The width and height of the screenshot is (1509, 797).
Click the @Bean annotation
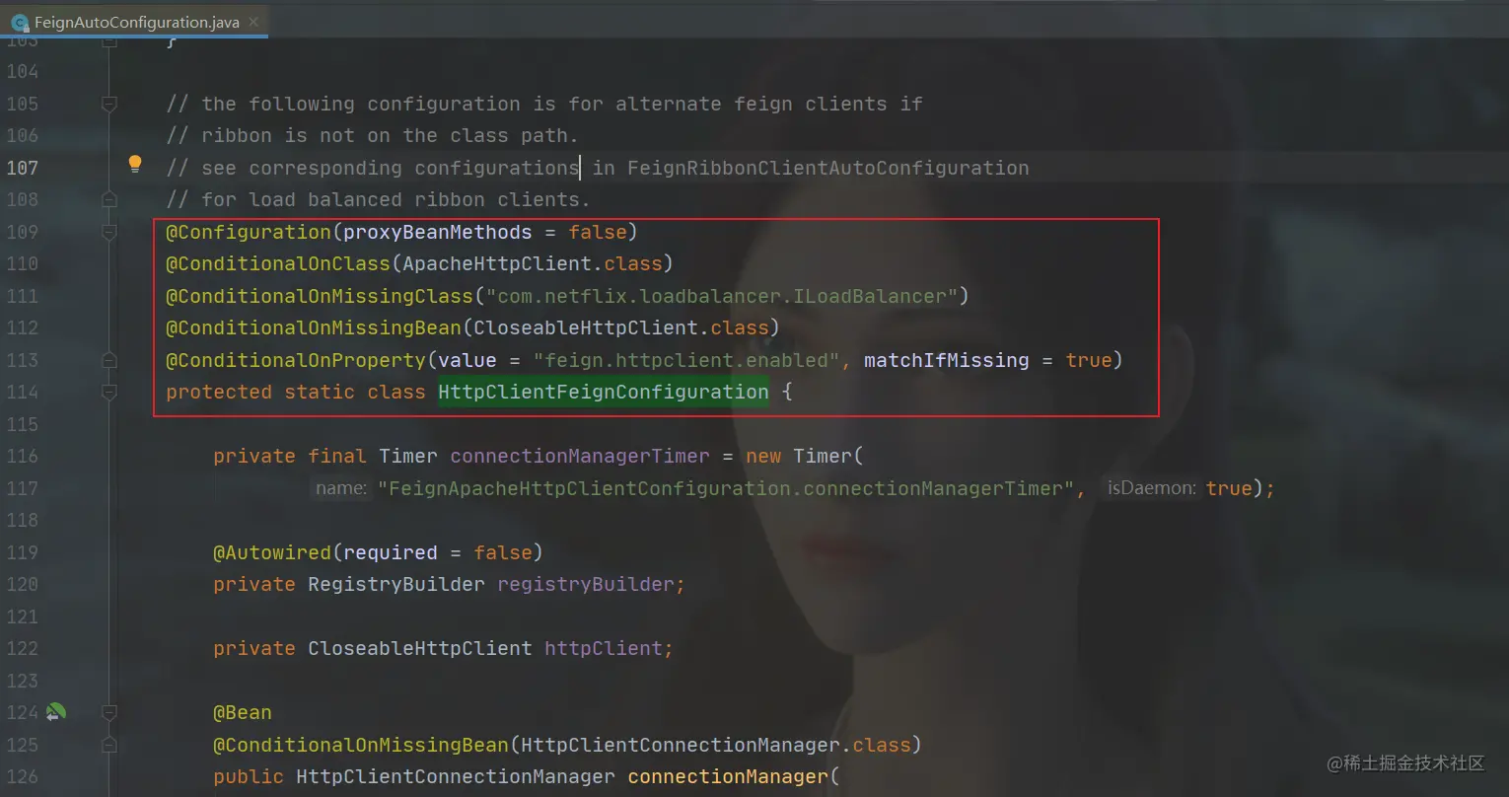tap(243, 712)
